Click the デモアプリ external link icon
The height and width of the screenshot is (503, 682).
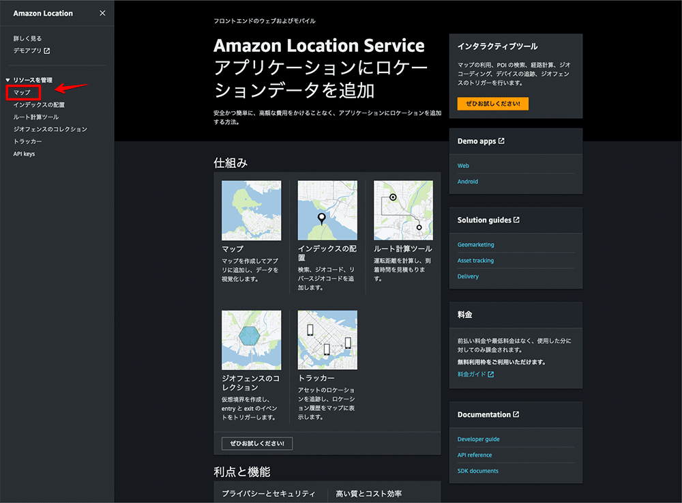[x=47, y=51]
